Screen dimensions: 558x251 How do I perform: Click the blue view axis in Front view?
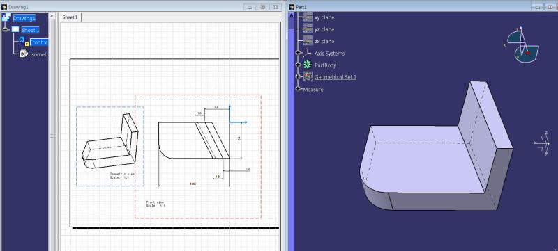pyautogui.click(x=238, y=114)
